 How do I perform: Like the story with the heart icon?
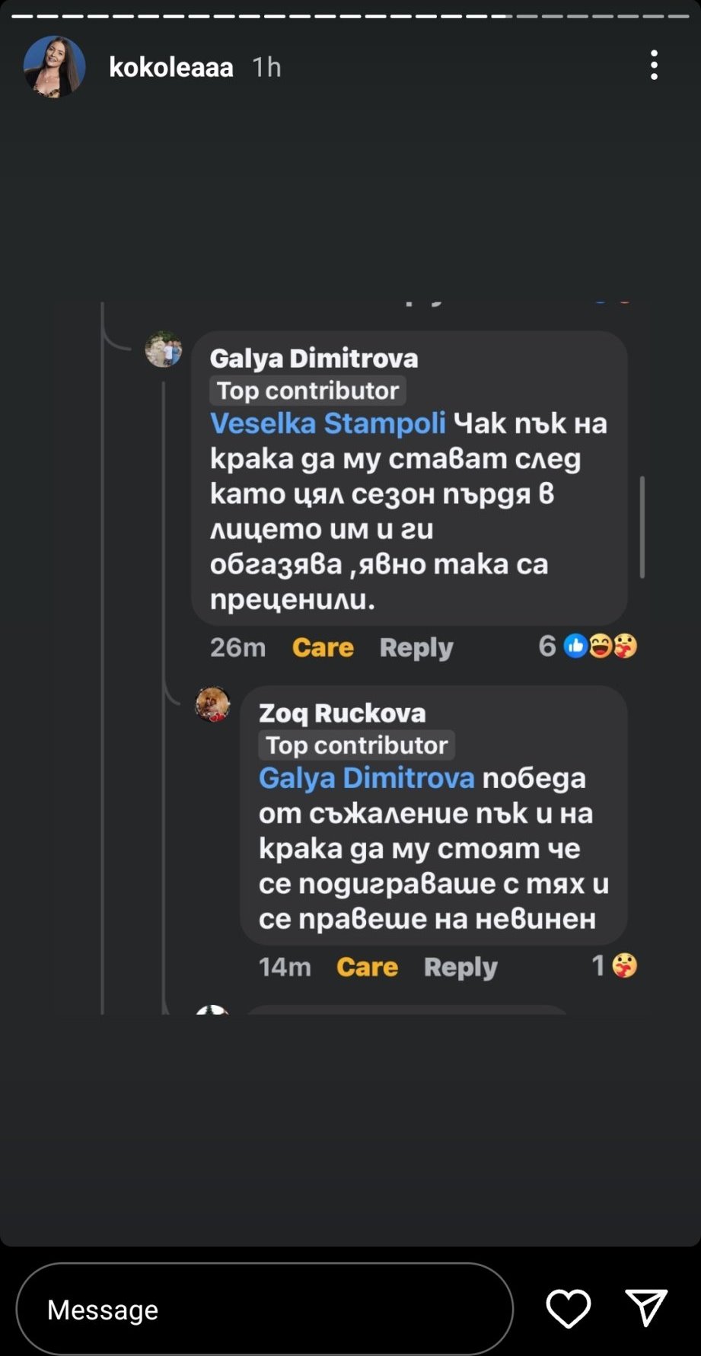tap(568, 1309)
